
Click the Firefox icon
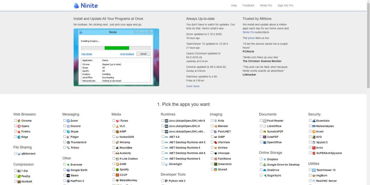pos(19,132)
